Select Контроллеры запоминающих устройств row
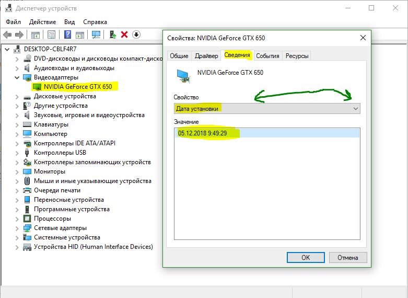The width and height of the screenshot is (408, 298). point(92,162)
